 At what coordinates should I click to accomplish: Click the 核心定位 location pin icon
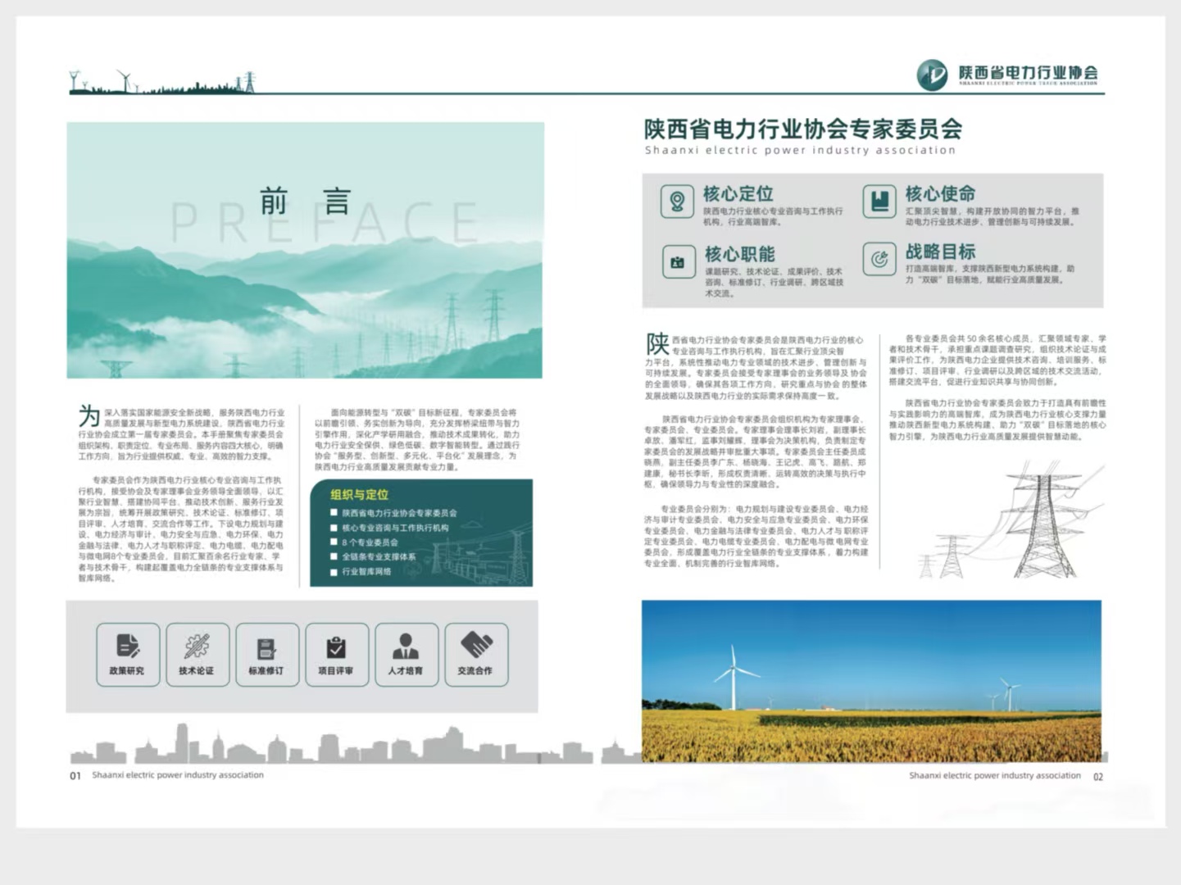pyautogui.click(x=677, y=201)
